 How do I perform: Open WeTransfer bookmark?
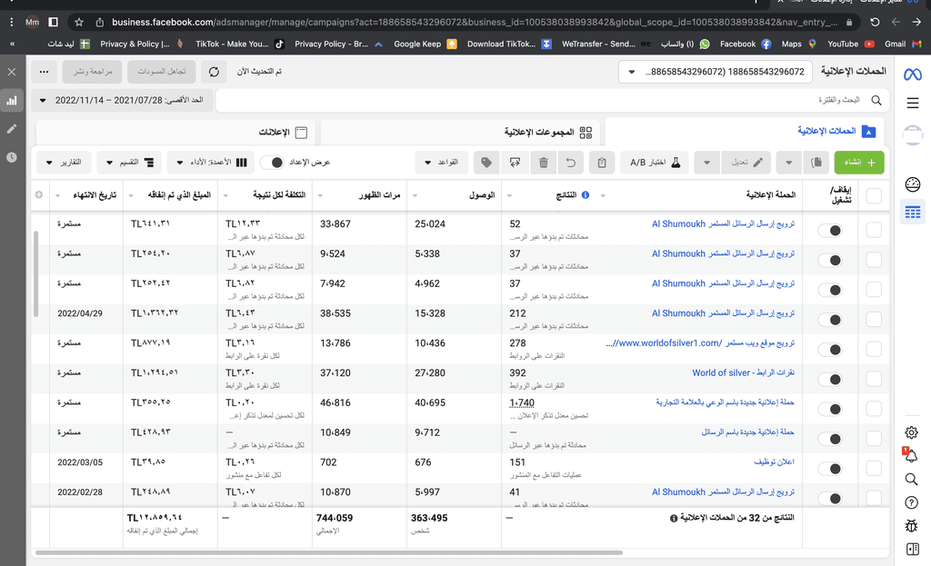606,44
